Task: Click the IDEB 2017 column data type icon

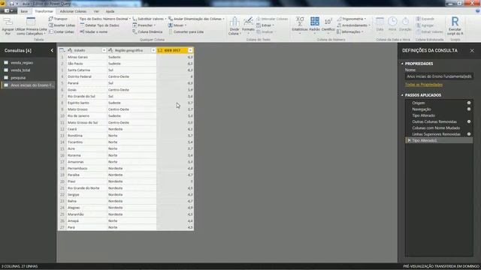Action: tap(160, 50)
